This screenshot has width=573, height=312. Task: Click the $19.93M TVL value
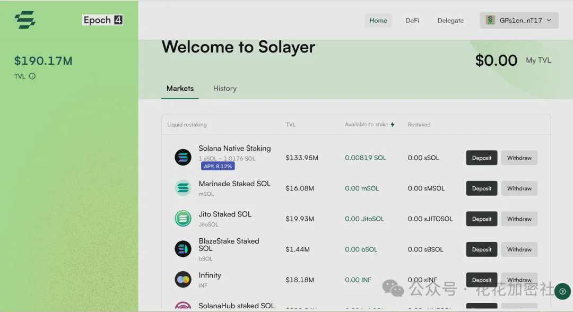pos(300,219)
